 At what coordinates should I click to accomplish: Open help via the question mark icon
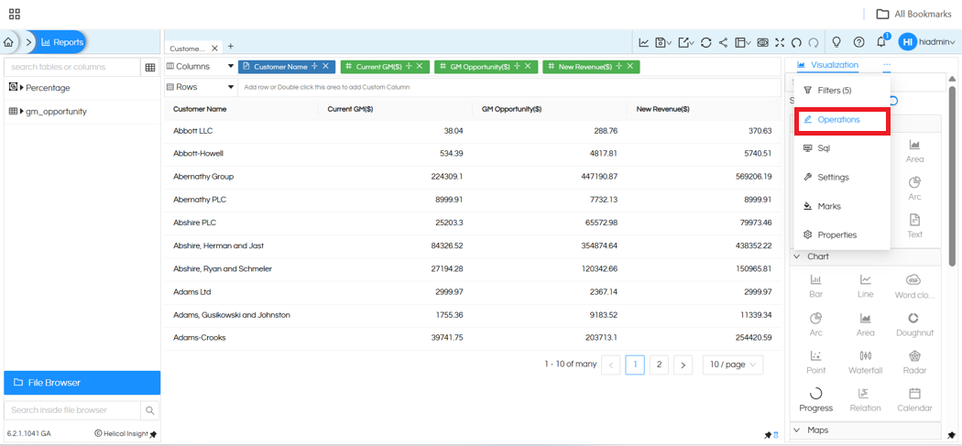click(859, 42)
